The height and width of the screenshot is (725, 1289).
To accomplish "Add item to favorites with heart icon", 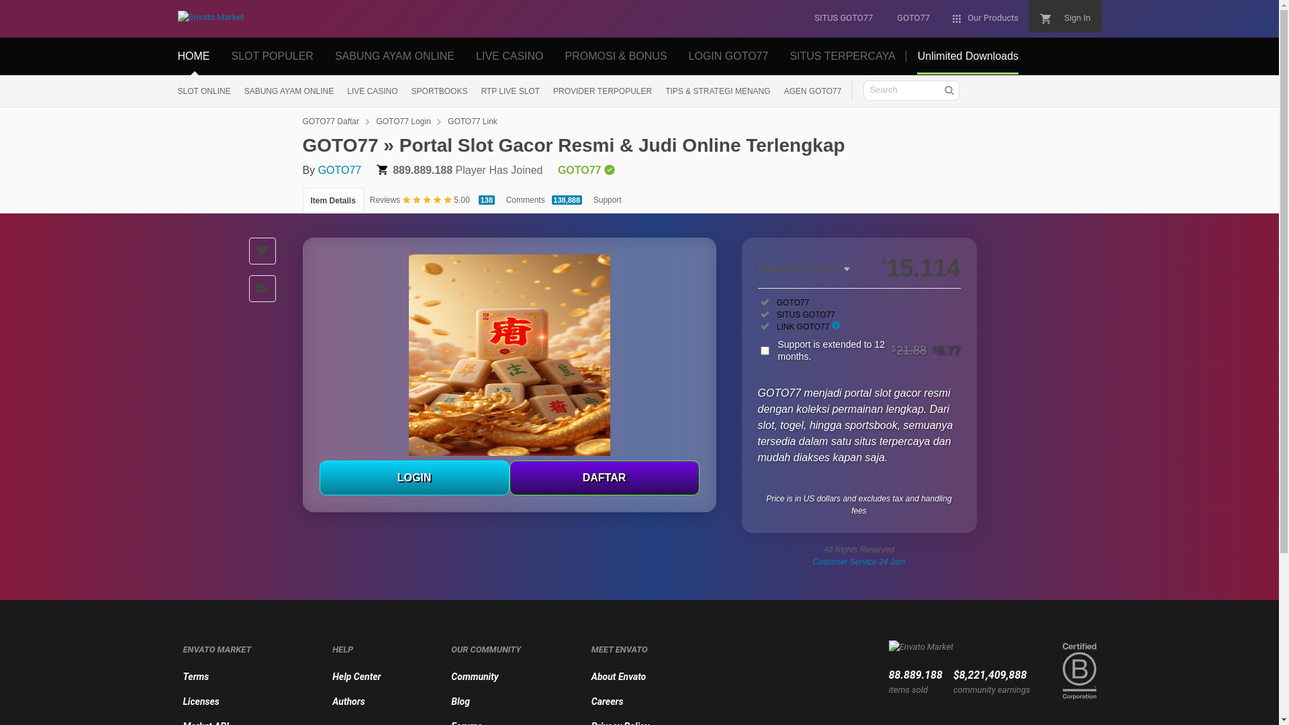I will point(262,251).
